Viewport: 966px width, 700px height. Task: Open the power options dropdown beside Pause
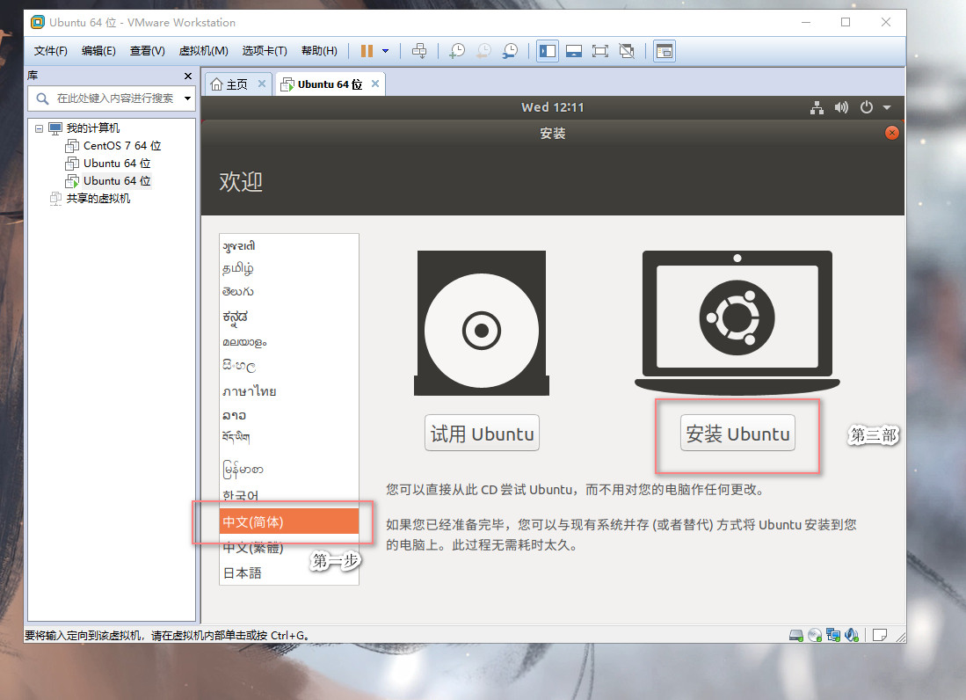(x=386, y=51)
